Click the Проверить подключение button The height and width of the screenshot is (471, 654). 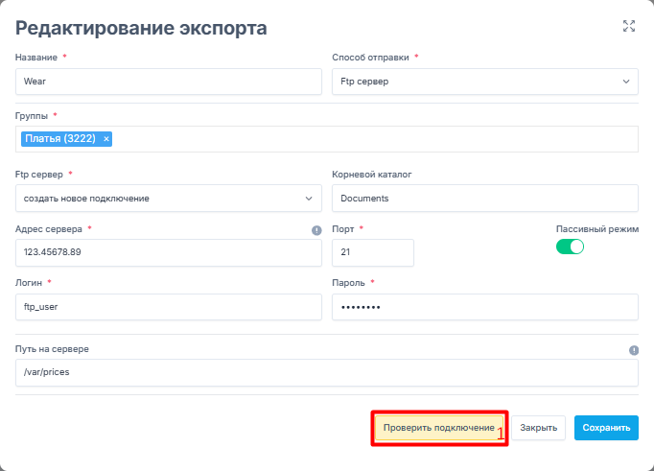coord(438,427)
